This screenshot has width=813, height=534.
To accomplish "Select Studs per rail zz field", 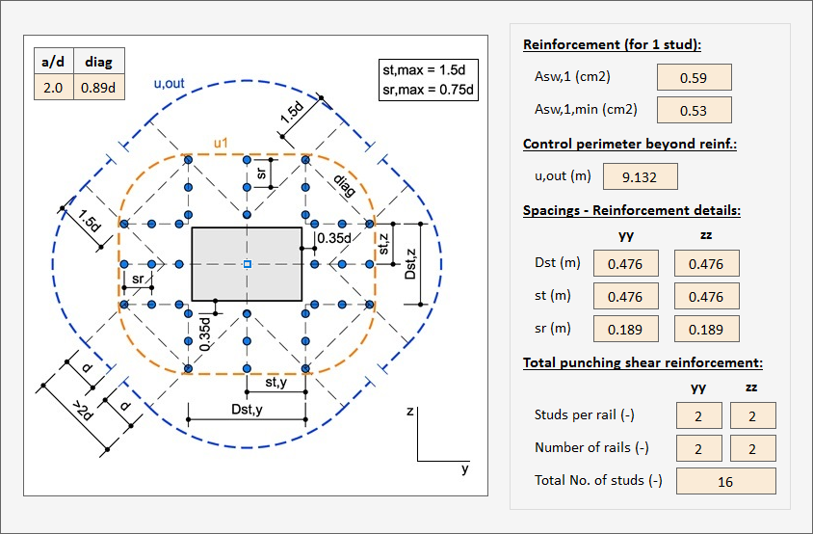I will tap(752, 415).
